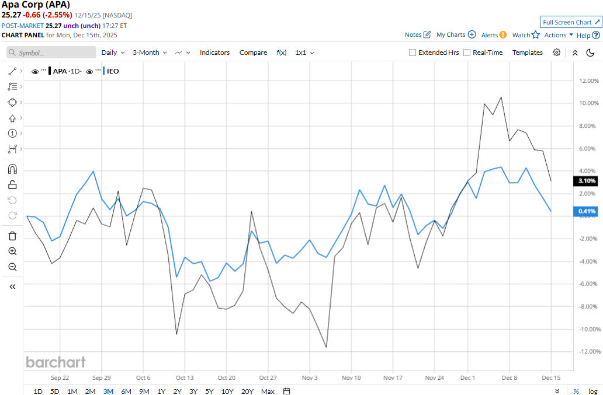603x395 pixels.
Task: Open the Compare menu
Action: 253,53
